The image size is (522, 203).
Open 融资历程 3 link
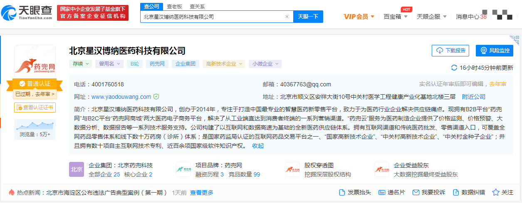210,174
